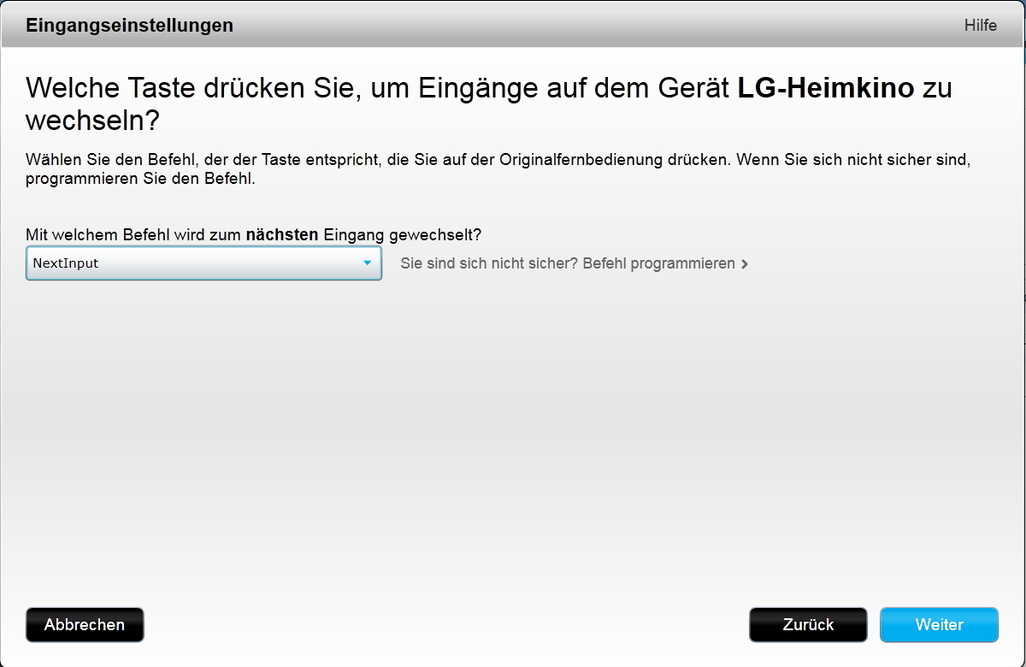Click the word 'wechseln?' in the heading
Viewport: 1026px width, 667px height.
(x=92, y=121)
